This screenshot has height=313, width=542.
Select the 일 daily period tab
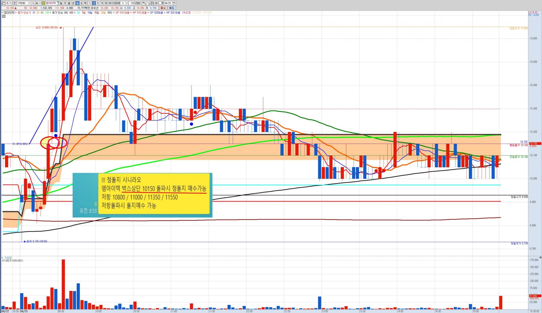coord(61,3)
